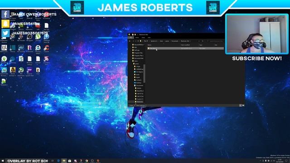Switch to details view in status bar
Screen dimensions: 290x163
(x=241, y=105)
